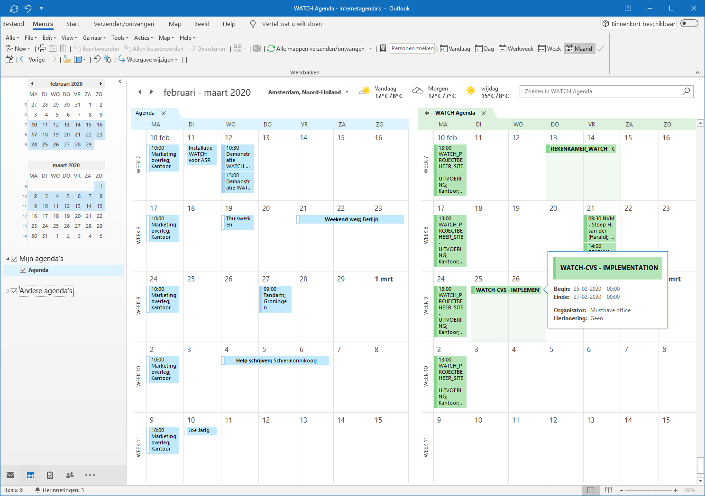705x496 pixels.
Task: Expand the Andere agenda's group
Action: [8, 291]
